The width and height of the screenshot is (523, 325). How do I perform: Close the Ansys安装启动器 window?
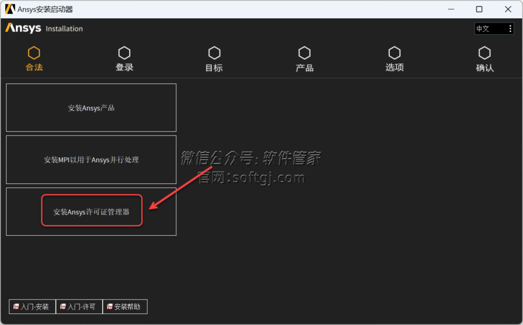pos(508,9)
